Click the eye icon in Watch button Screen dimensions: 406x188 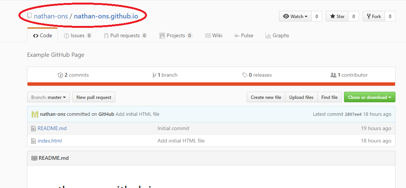coord(286,16)
